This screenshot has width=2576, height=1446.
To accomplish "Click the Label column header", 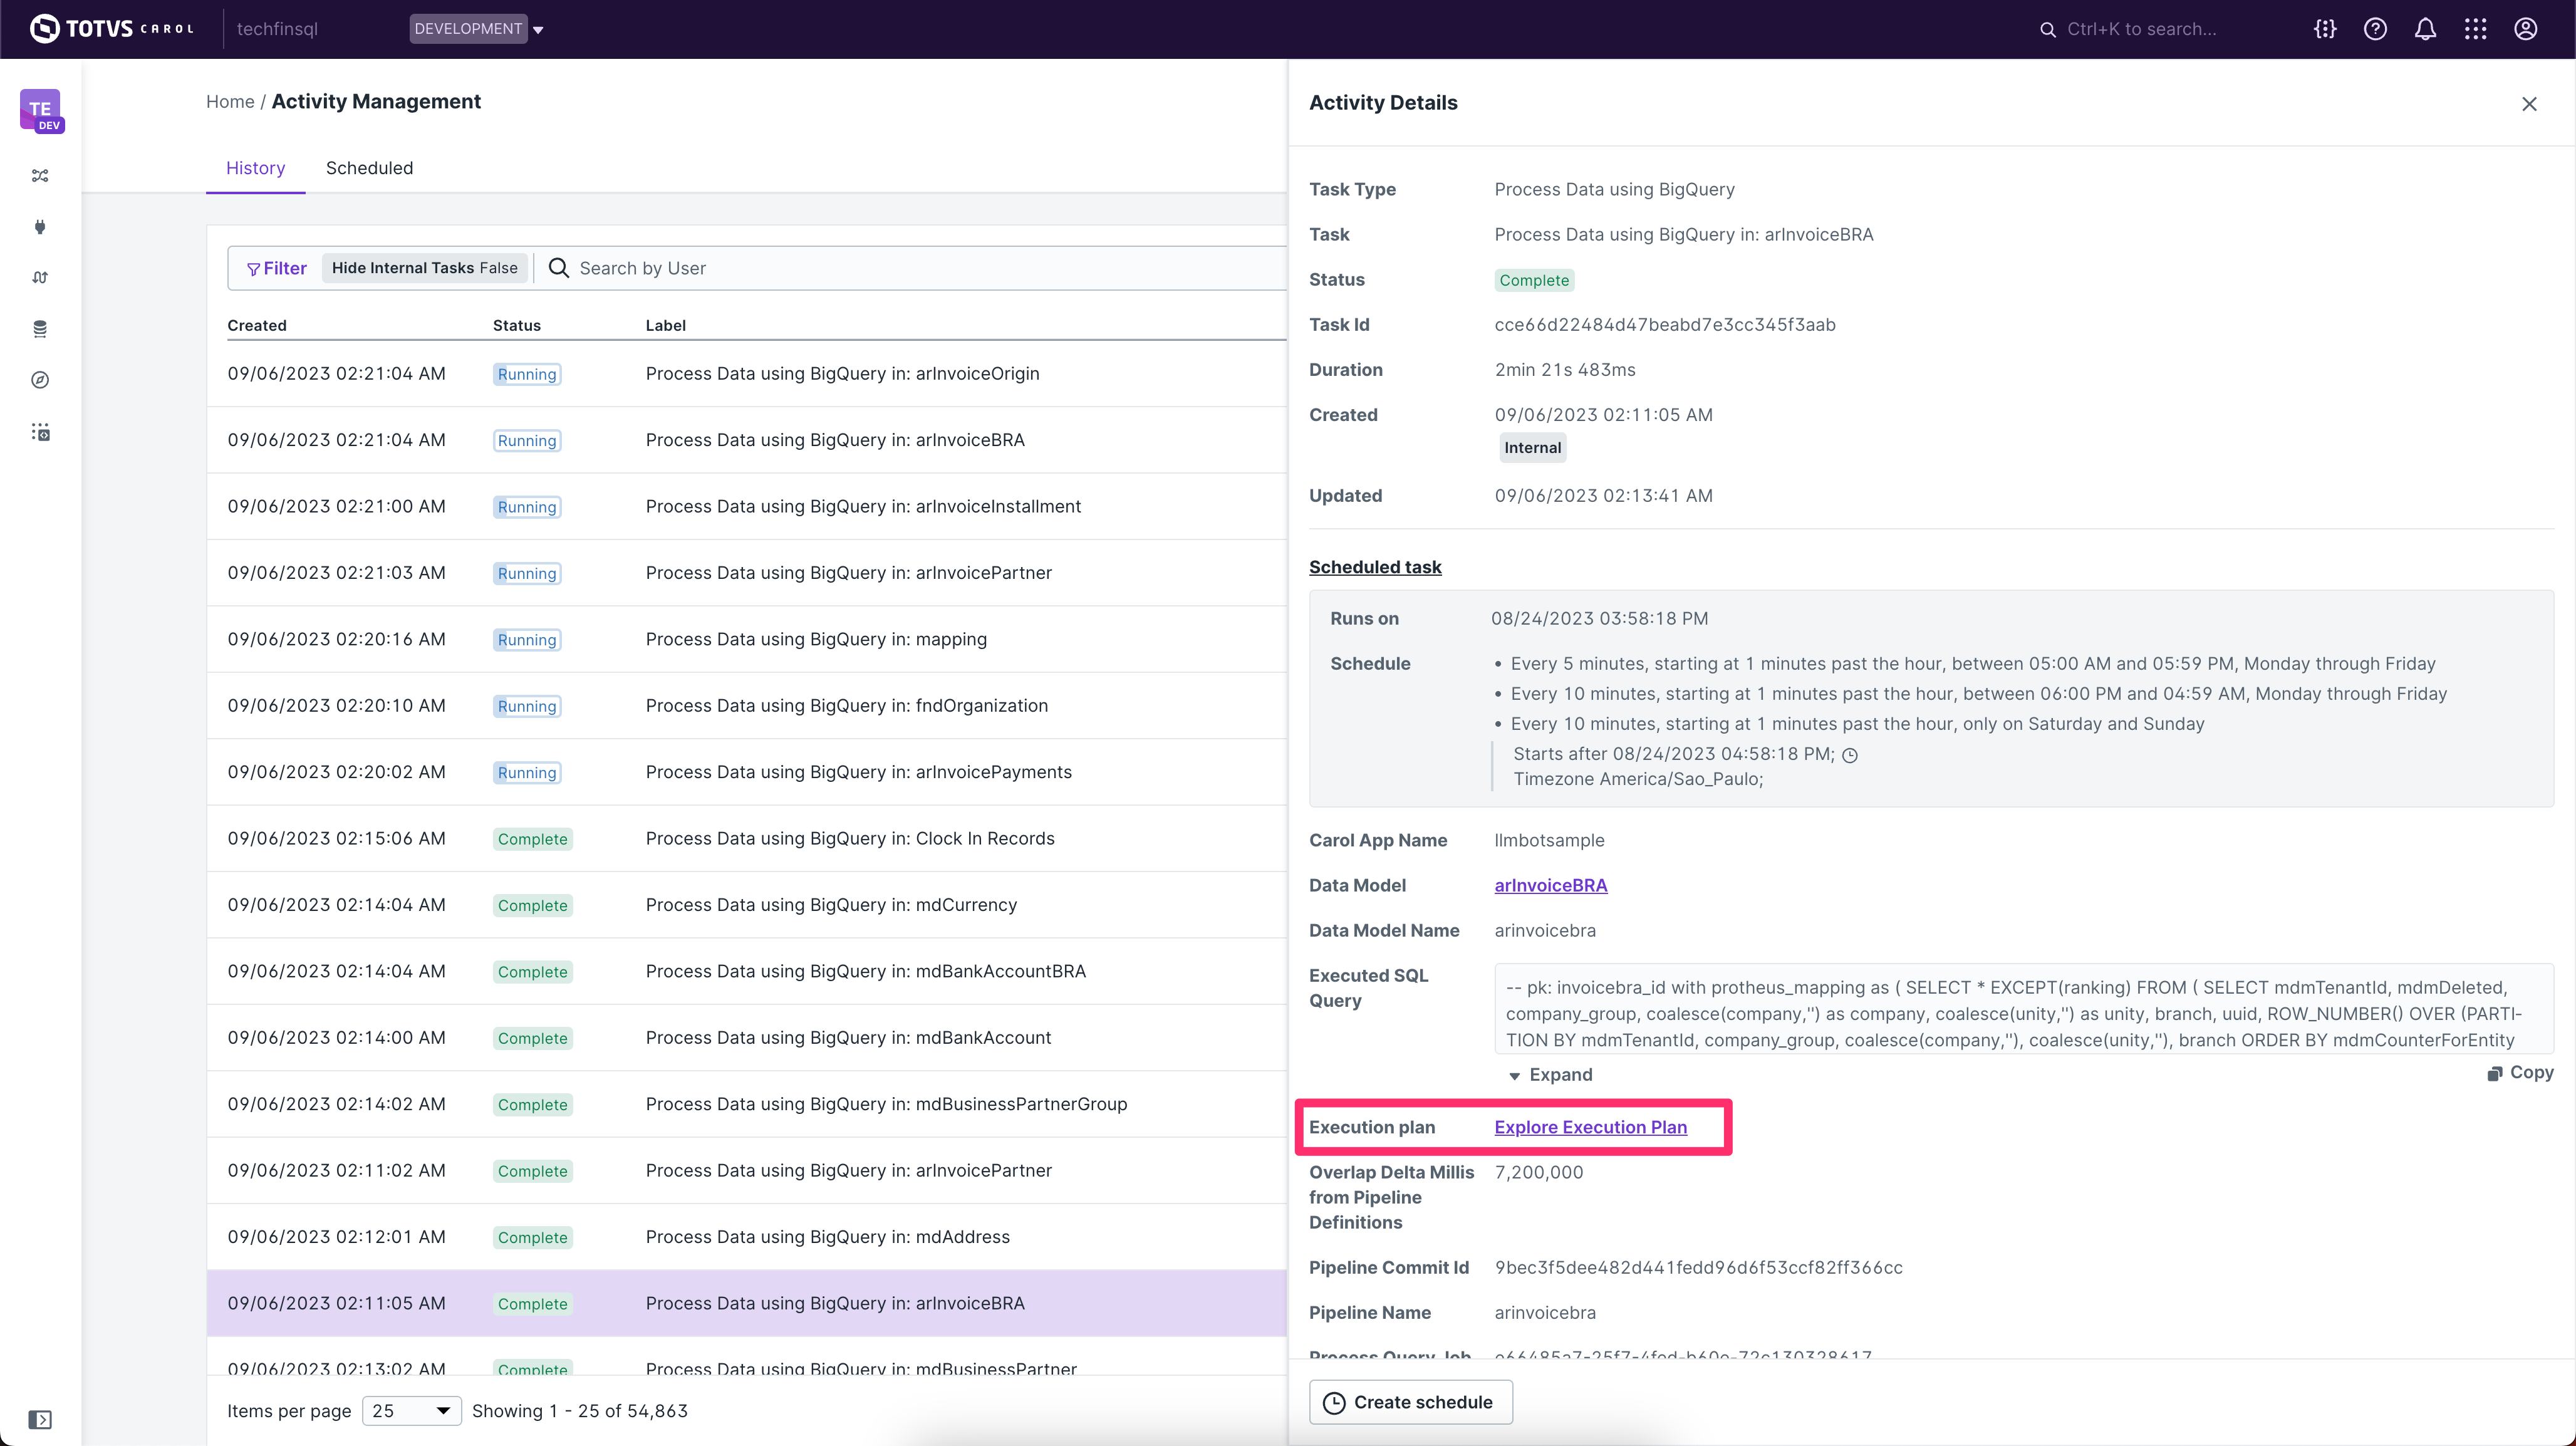I will 665,325.
